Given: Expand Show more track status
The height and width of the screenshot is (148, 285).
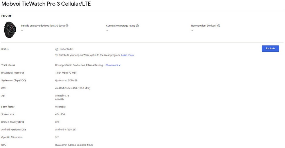Looking at the screenshot, I should pos(113,65).
